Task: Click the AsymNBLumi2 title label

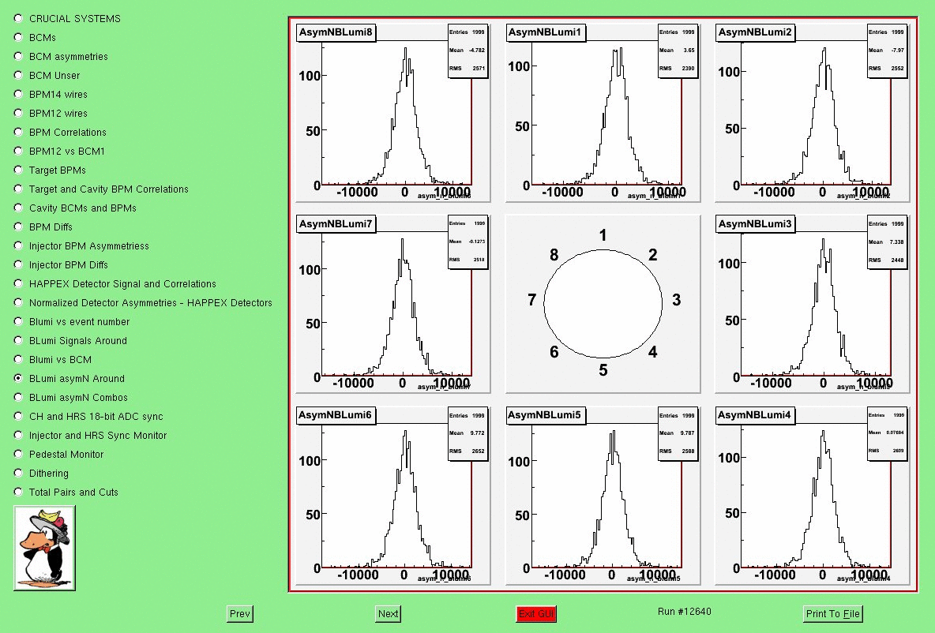Action: point(755,32)
